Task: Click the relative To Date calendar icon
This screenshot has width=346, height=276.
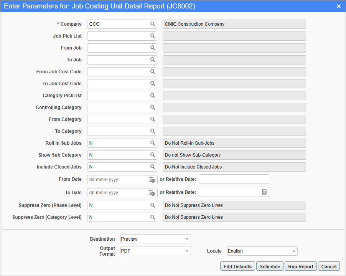Action: (264, 192)
